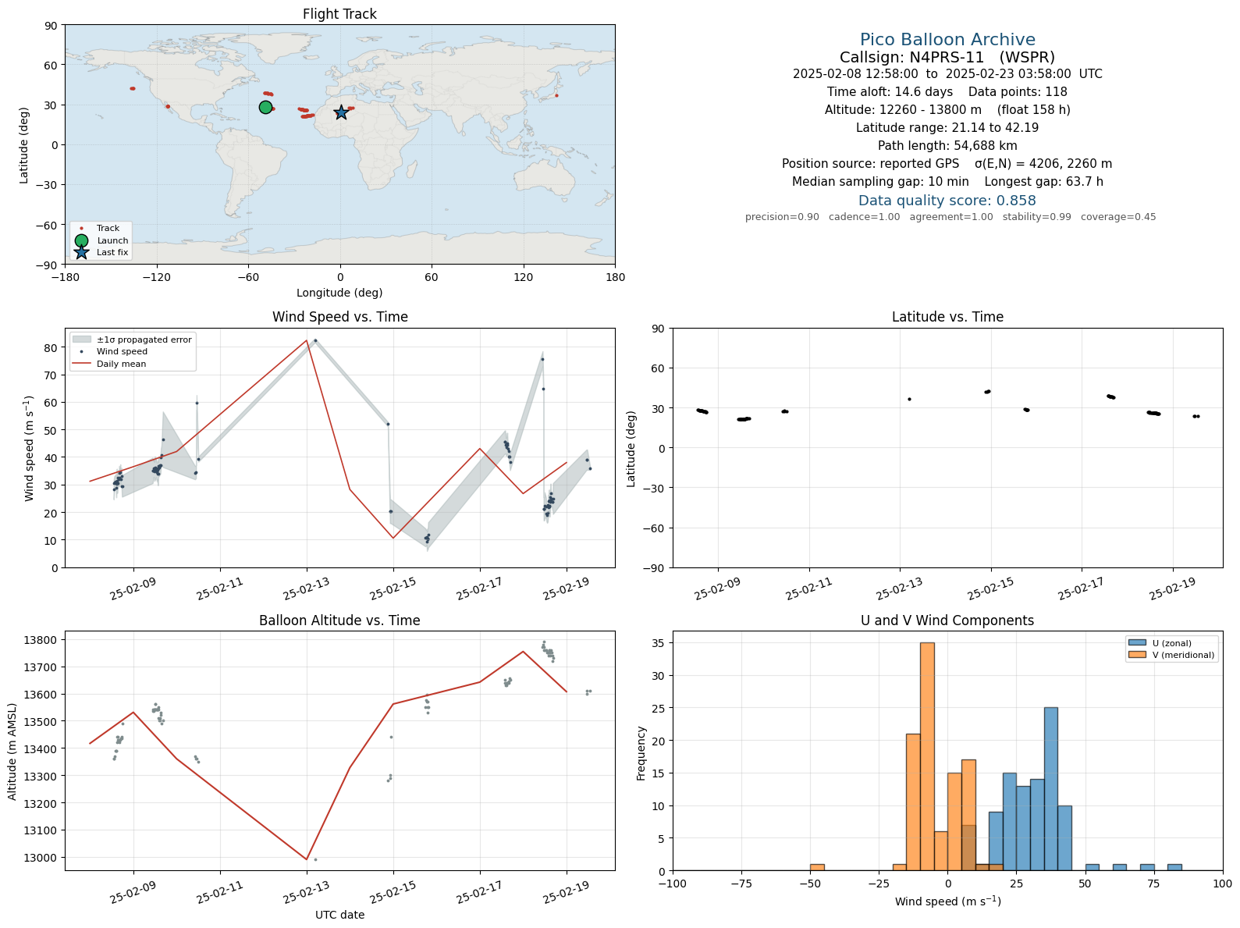
Task: Click the 'Pico Balloon Archive' heading
Action: [947, 40]
